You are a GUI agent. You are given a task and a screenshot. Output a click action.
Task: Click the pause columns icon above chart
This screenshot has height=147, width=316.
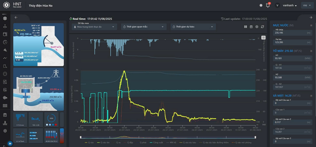pyautogui.click(x=245, y=27)
